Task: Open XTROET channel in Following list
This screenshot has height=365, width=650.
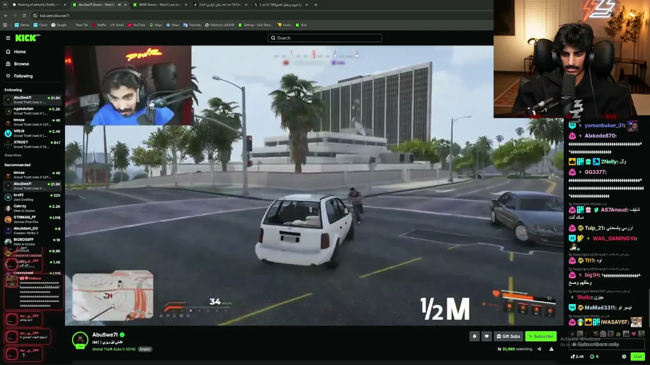Action: (x=32, y=144)
